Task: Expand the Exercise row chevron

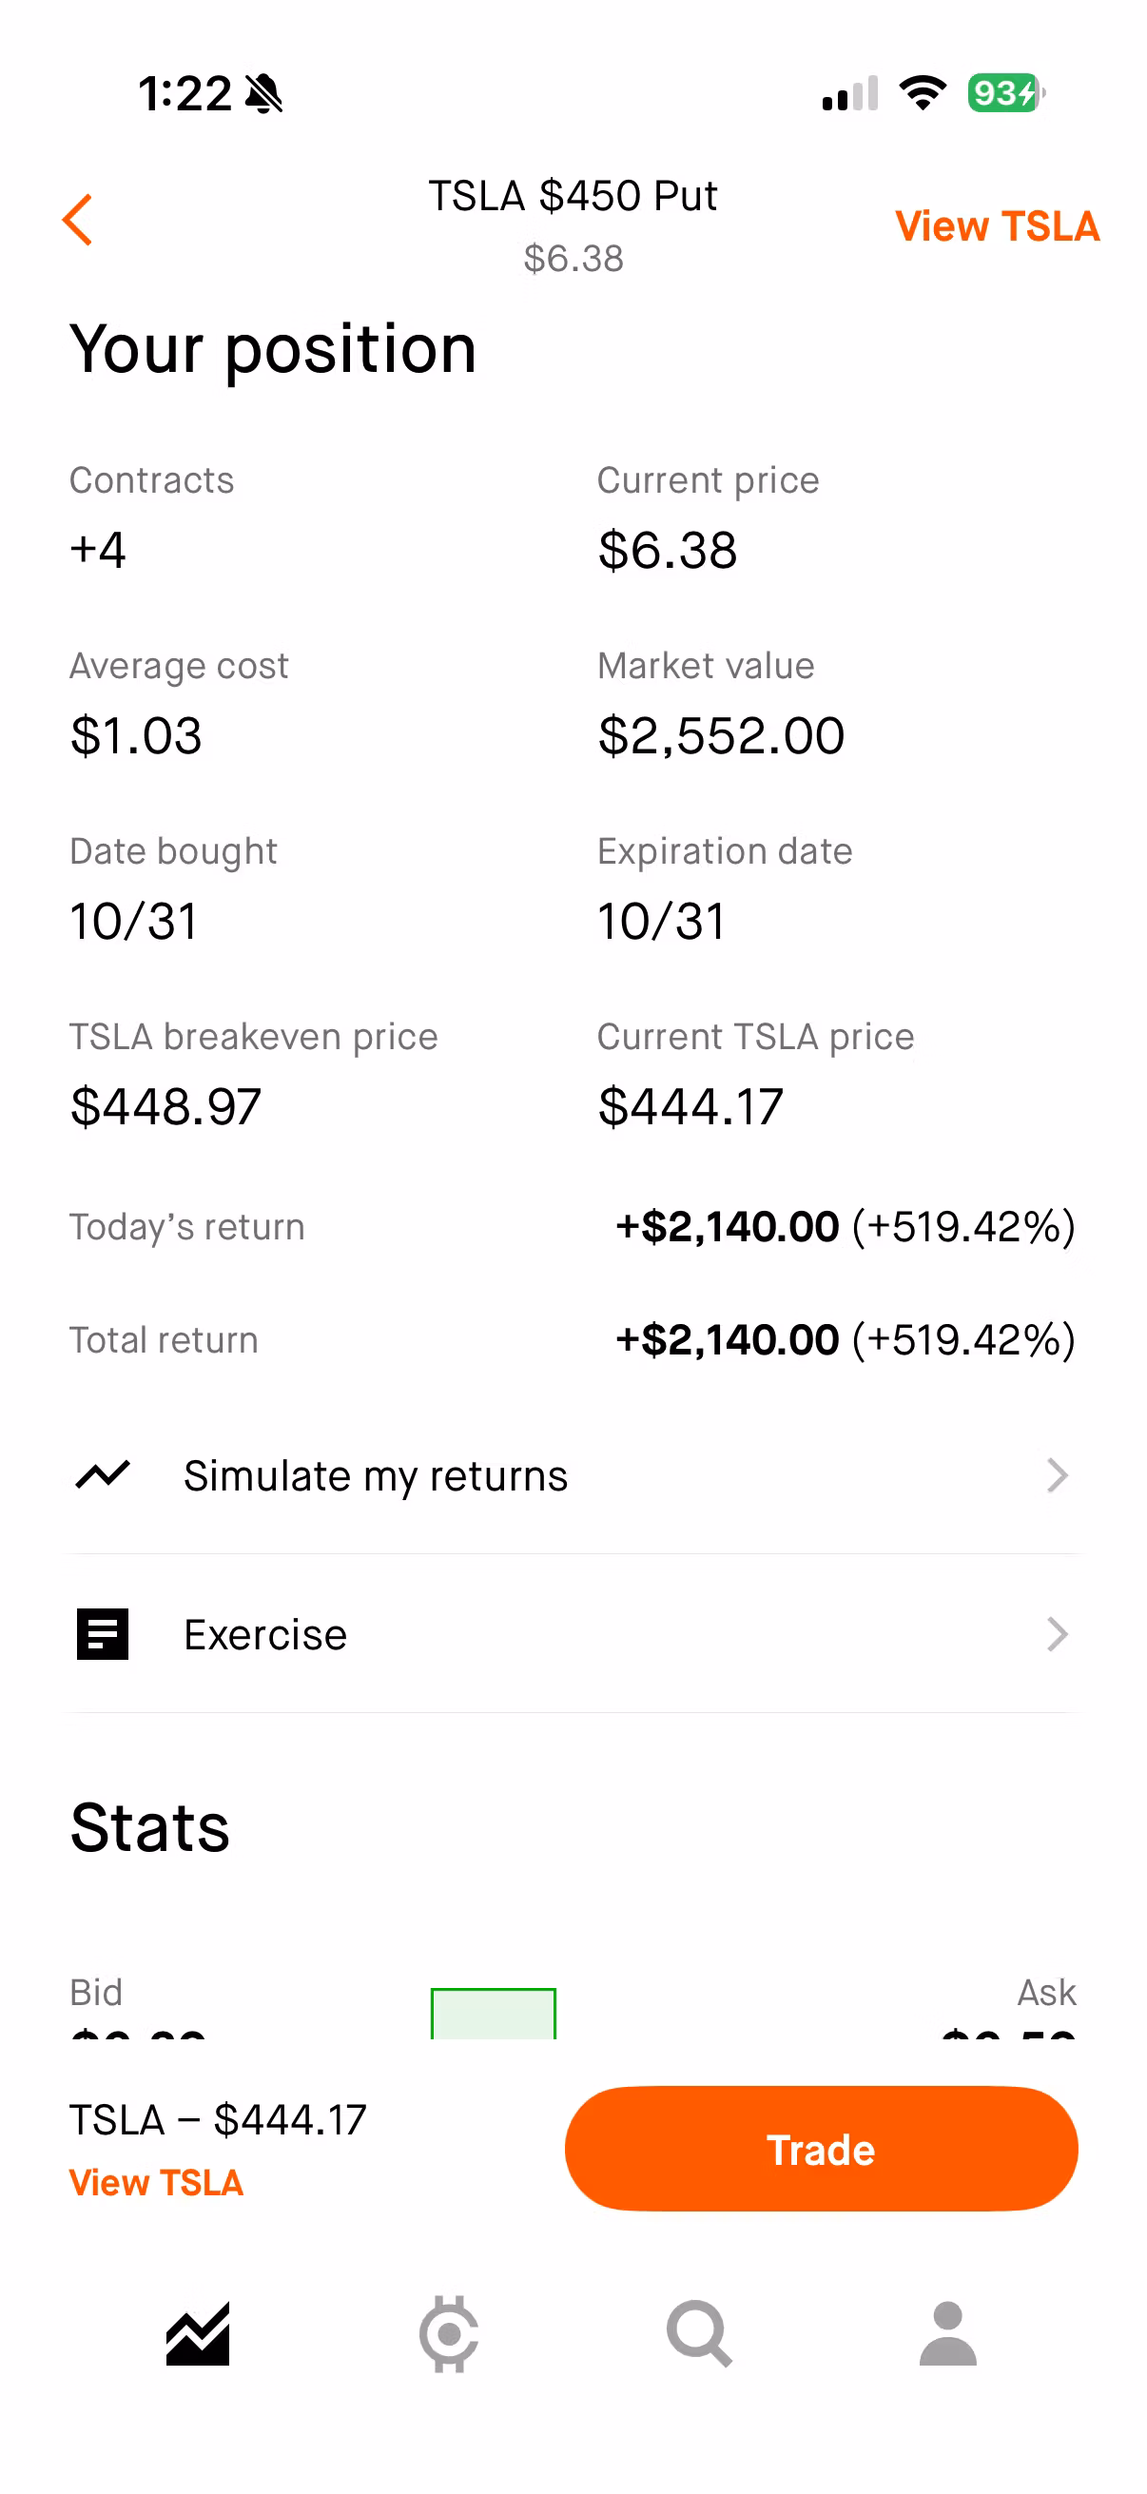Action: click(x=1057, y=1634)
